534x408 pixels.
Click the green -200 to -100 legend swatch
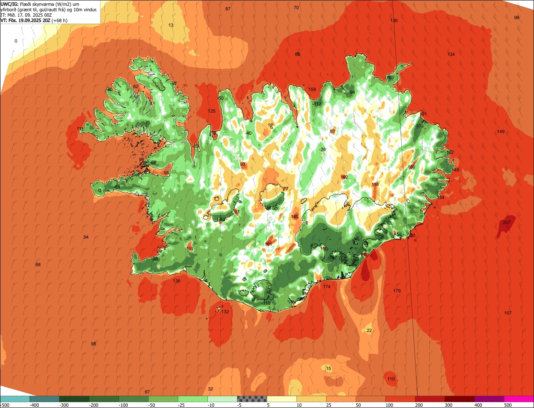tap(104, 399)
